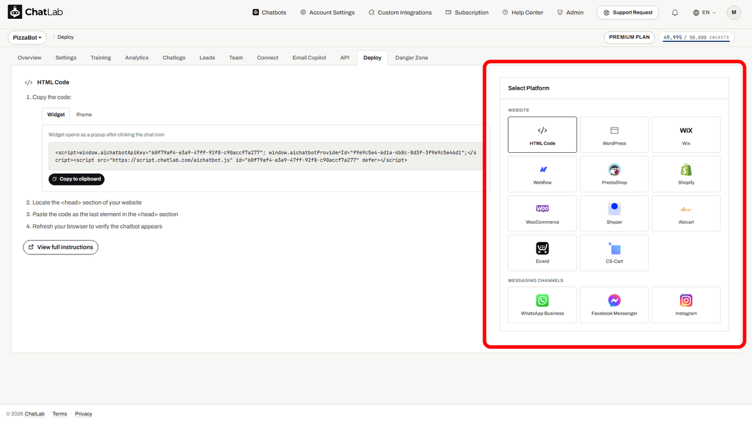752x423 pixels.
Task: Select the WhatsApp Business channel tile
Action: (x=542, y=305)
